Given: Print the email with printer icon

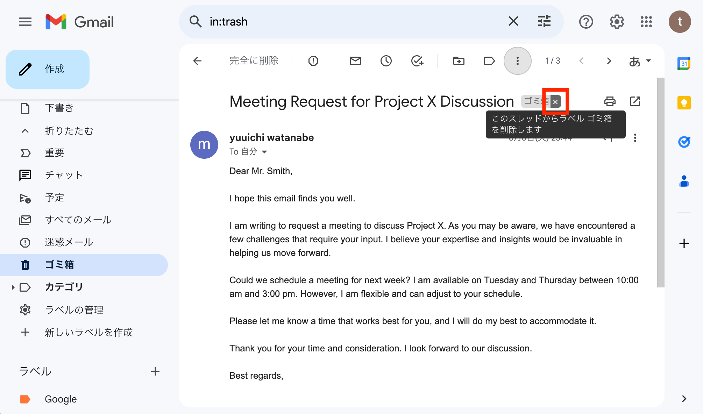Looking at the screenshot, I should click(x=610, y=101).
